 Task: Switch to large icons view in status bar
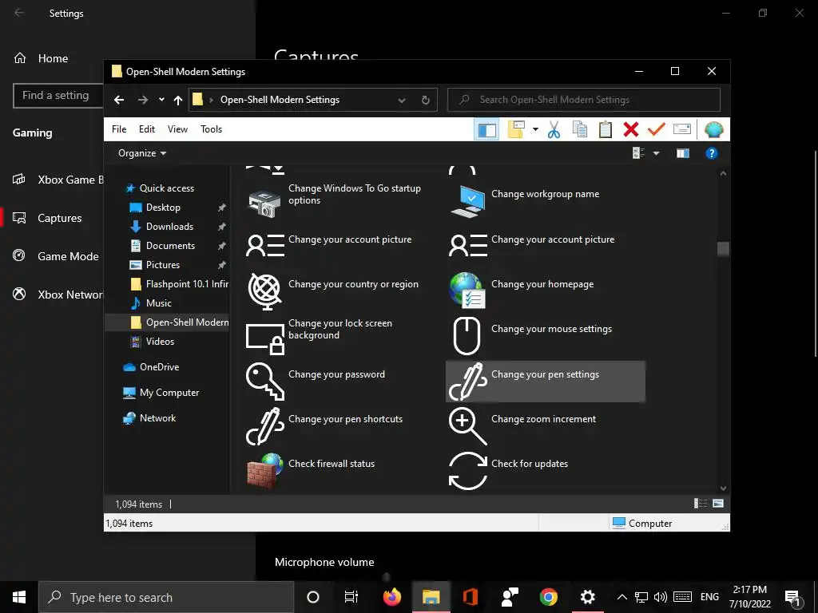click(718, 504)
